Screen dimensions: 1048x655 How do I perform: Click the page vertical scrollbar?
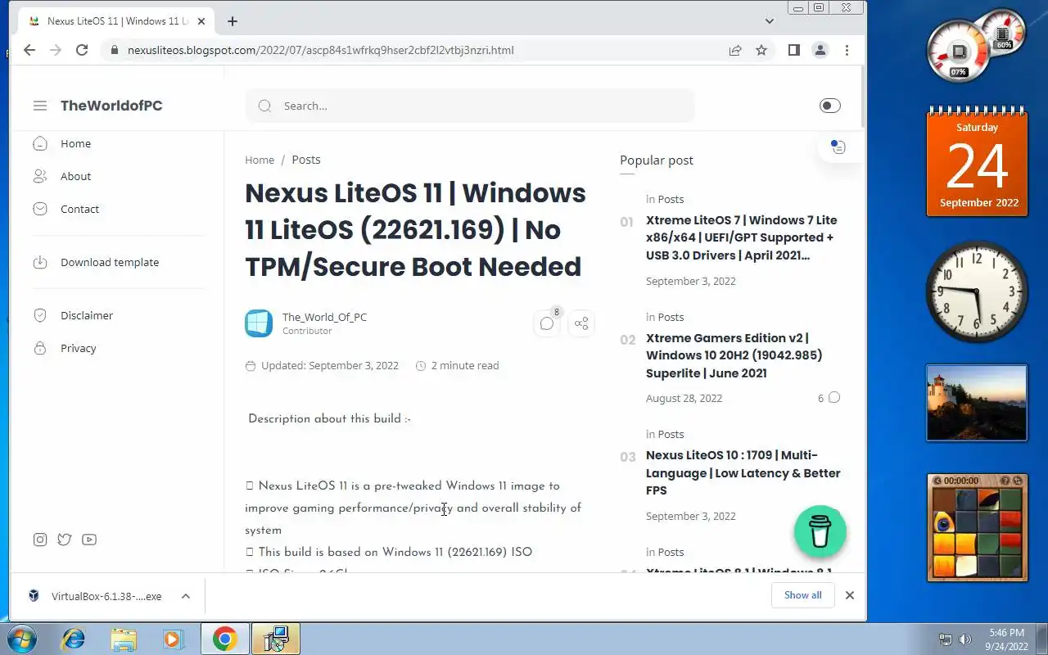click(x=863, y=97)
